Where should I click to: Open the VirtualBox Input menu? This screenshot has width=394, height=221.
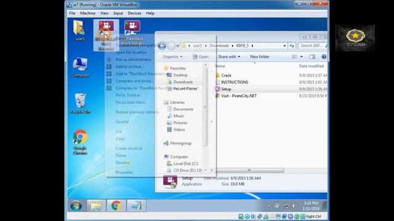point(118,14)
